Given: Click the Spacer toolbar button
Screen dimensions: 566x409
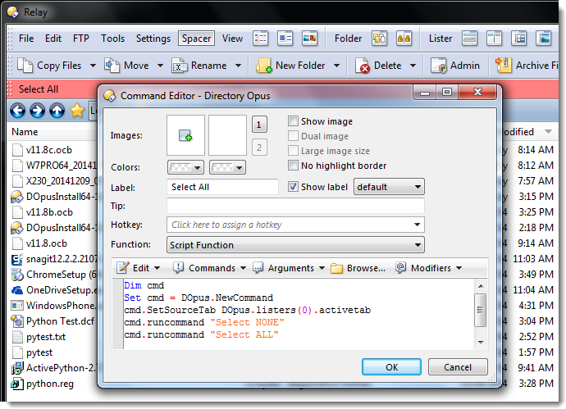Looking at the screenshot, I should [x=196, y=39].
